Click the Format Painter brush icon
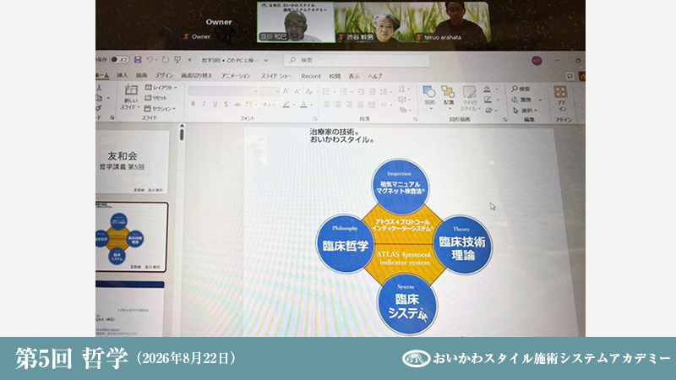676x380 pixels. click(99, 108)
